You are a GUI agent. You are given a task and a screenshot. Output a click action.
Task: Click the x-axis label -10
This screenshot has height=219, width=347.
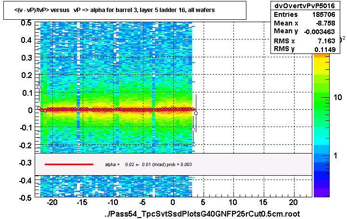[x=113, y=202]
